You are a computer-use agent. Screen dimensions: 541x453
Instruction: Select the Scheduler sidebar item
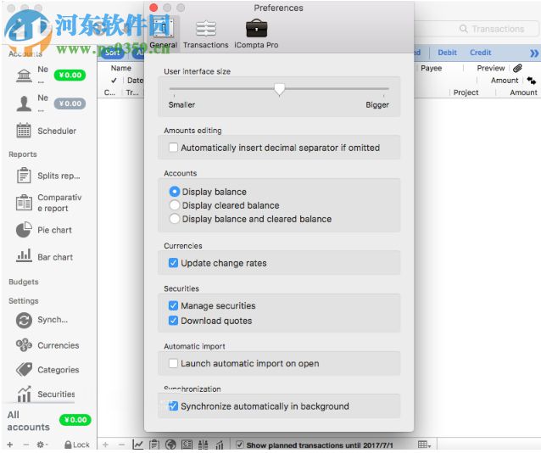coord(47,131)
